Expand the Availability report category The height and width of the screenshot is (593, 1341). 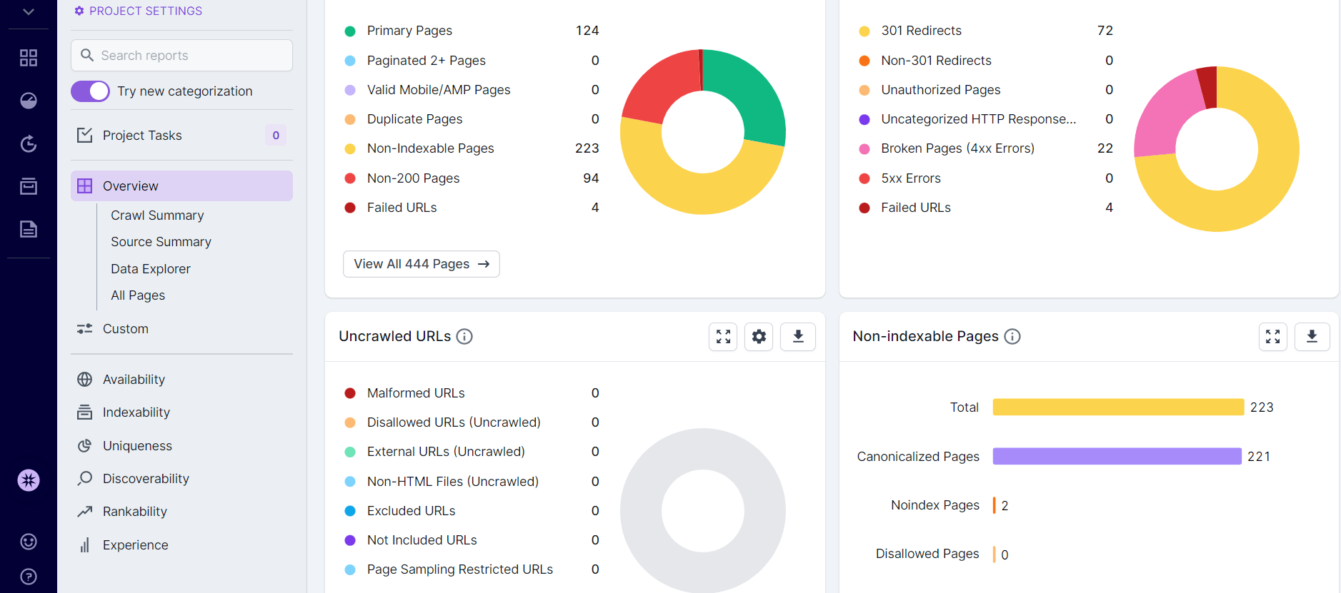134,380
